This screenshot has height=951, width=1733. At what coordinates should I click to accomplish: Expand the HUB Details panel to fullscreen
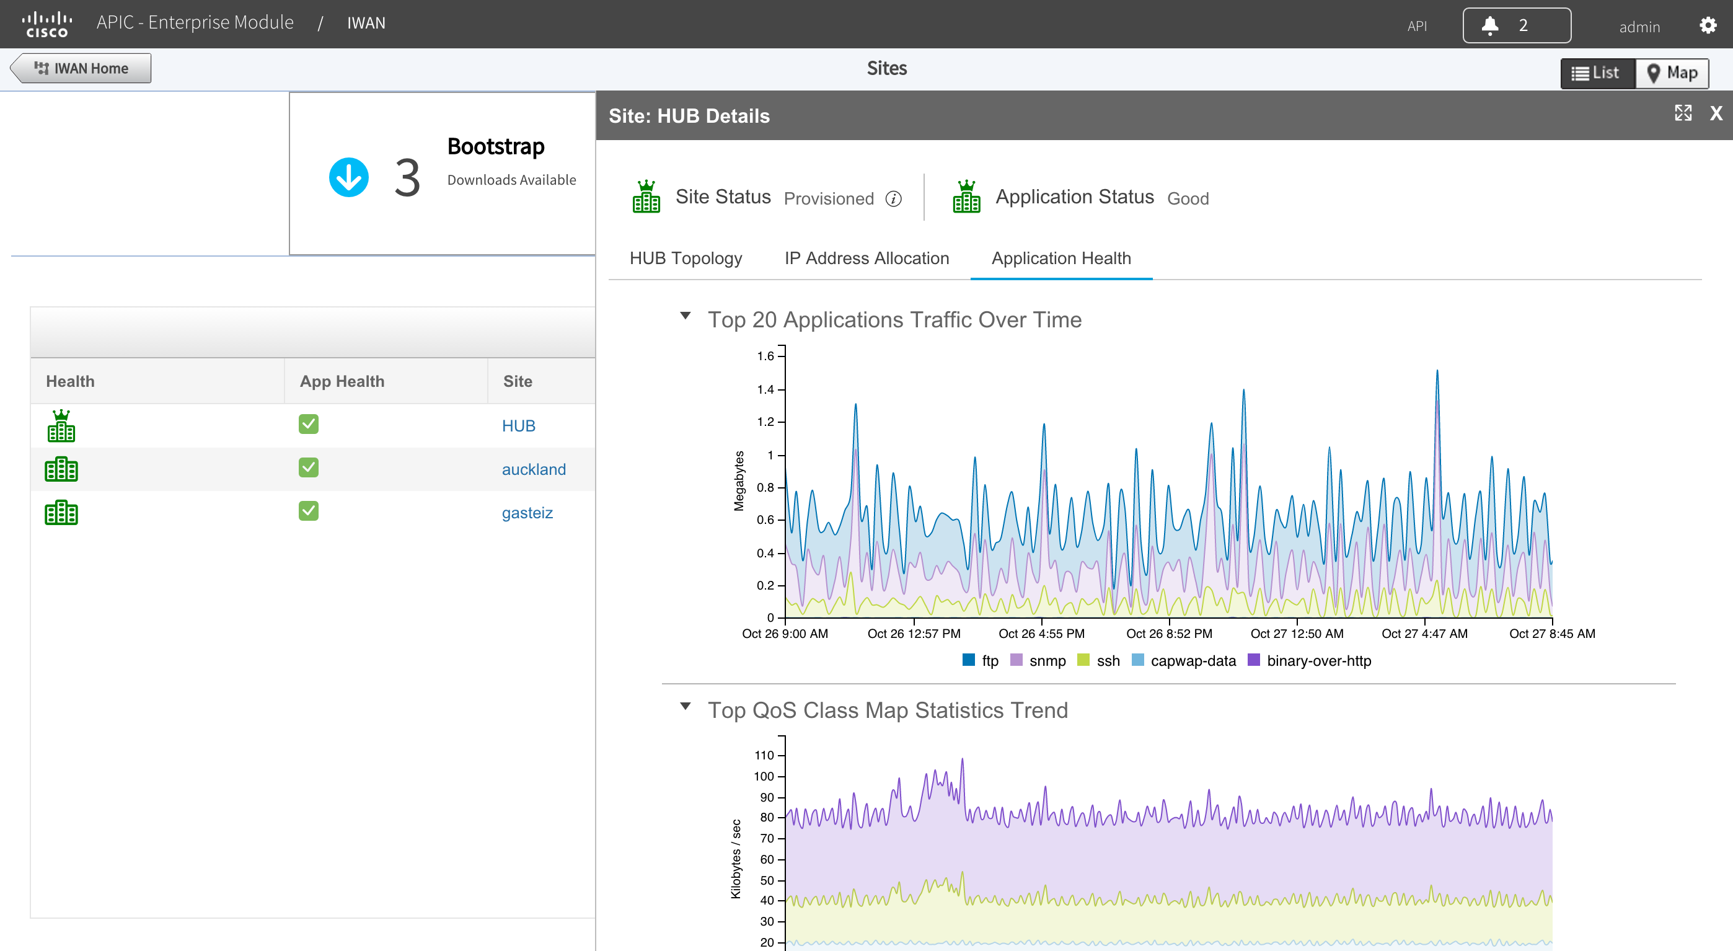pyautogui.click(x=1683, y=113)
